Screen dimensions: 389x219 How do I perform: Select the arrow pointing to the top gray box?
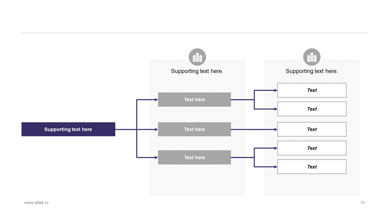coord(147,99)
